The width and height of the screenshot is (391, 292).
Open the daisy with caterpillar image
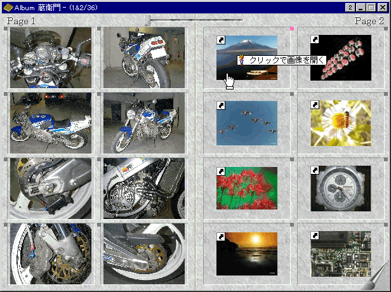tap(341, 123)
